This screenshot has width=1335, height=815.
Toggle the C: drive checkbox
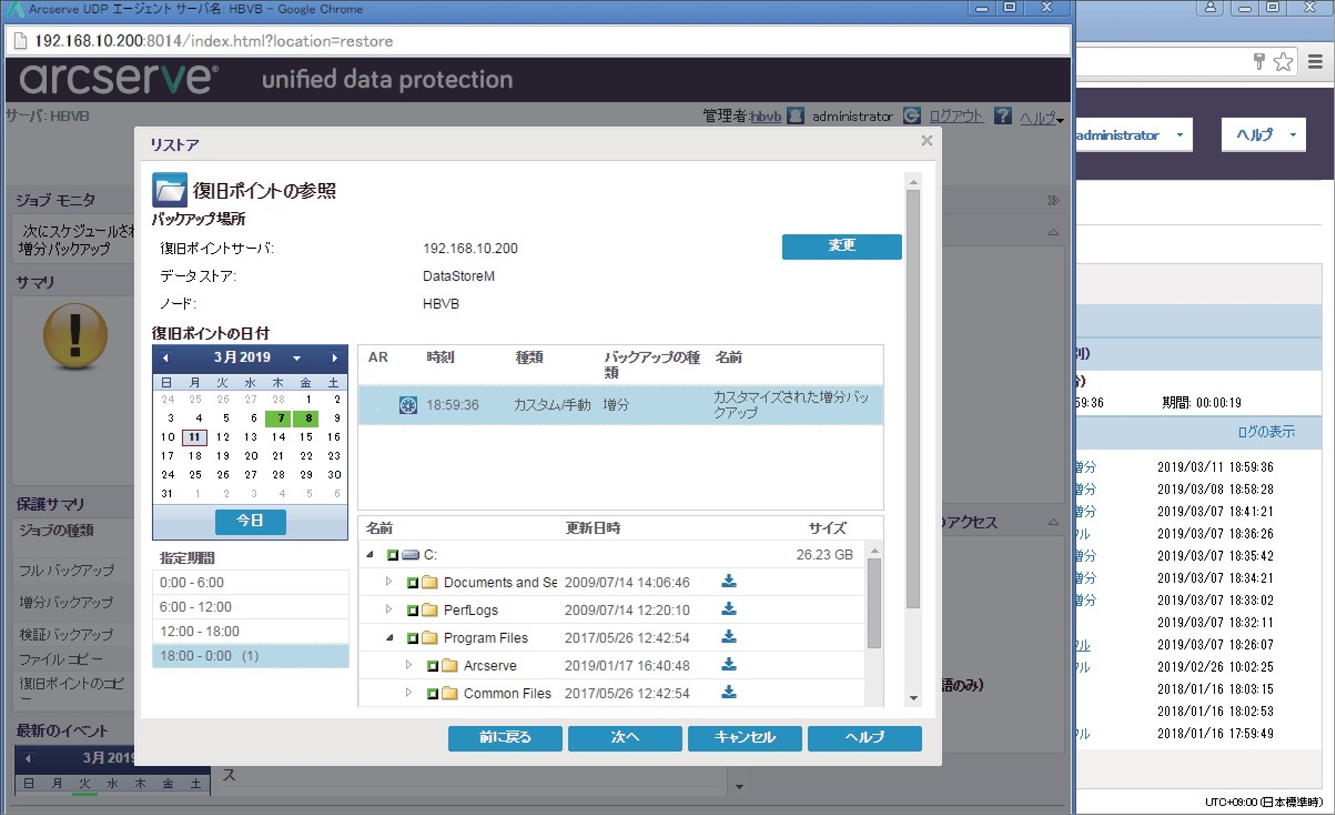pos(393,555)
